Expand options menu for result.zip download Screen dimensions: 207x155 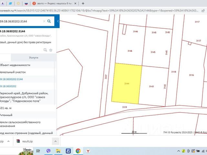coord(55,141)
